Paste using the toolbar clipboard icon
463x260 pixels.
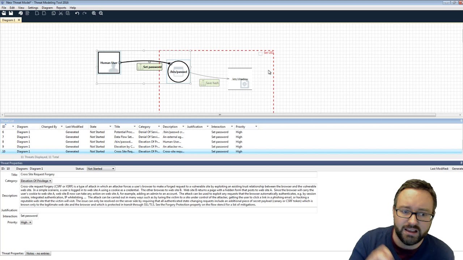(x=68, y=13)
